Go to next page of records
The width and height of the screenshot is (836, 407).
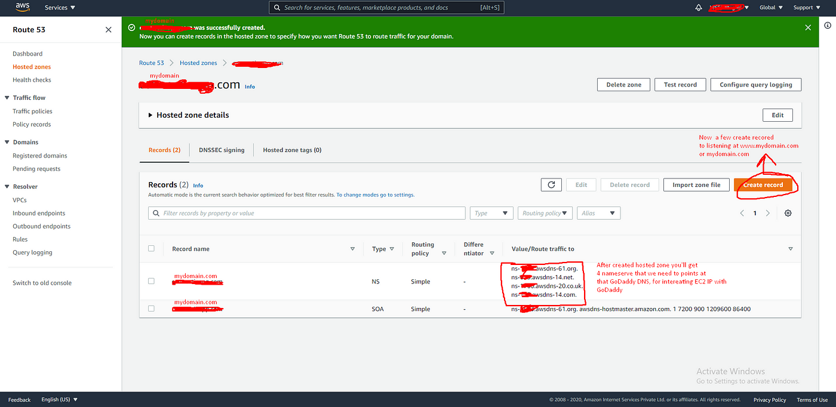click(x=768, y=213)
